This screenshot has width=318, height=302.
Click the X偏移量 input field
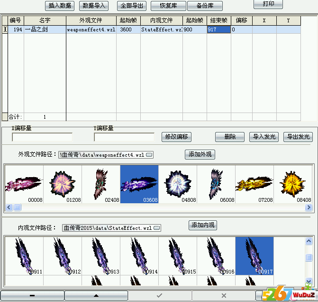click(42, 137)
